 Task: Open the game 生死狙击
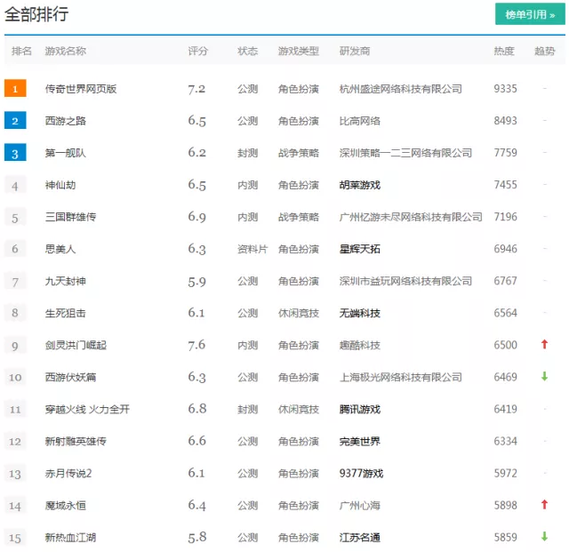pos(65,313)
